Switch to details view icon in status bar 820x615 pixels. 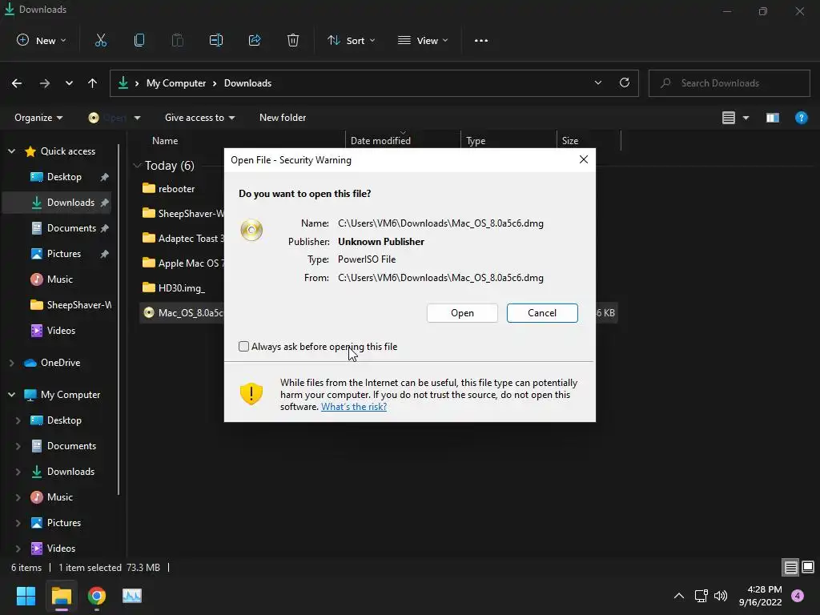[x=790, y=567]
